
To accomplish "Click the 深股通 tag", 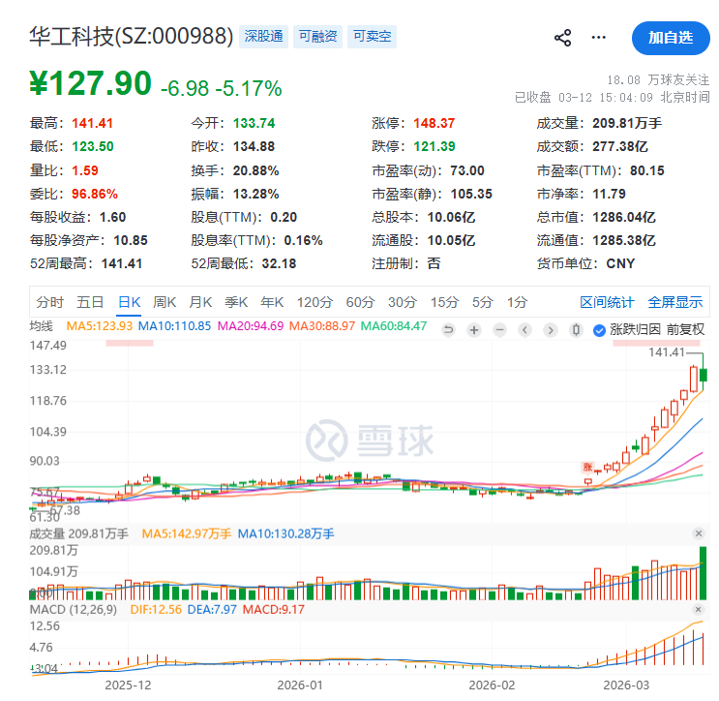I will [263, 36].
